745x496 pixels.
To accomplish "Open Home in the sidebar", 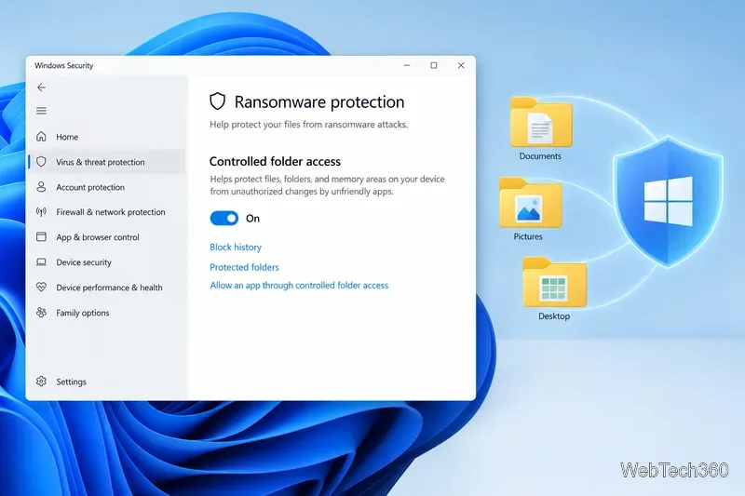I will tap(107, 137).
